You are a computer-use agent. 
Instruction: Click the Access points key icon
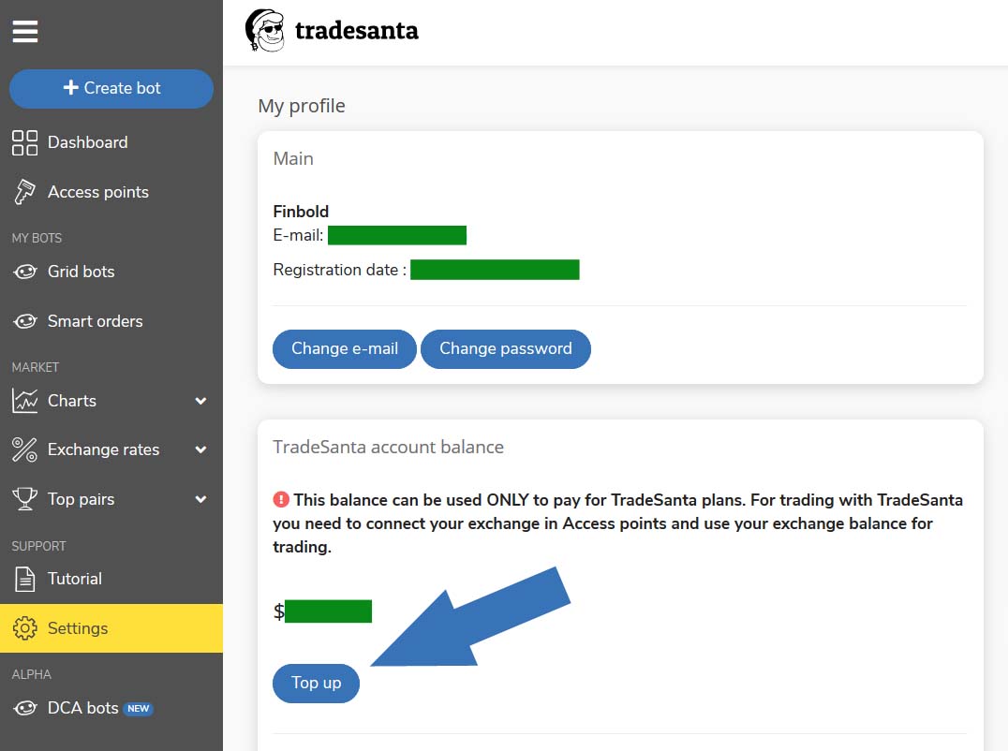pos(24,192)
